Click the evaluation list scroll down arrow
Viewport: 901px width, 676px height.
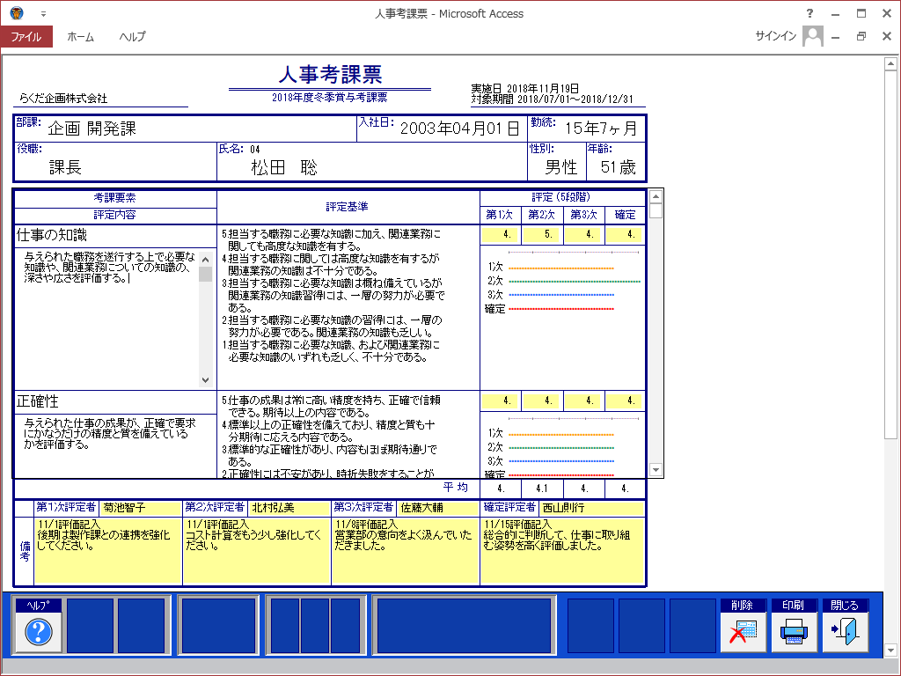point(656,470)
